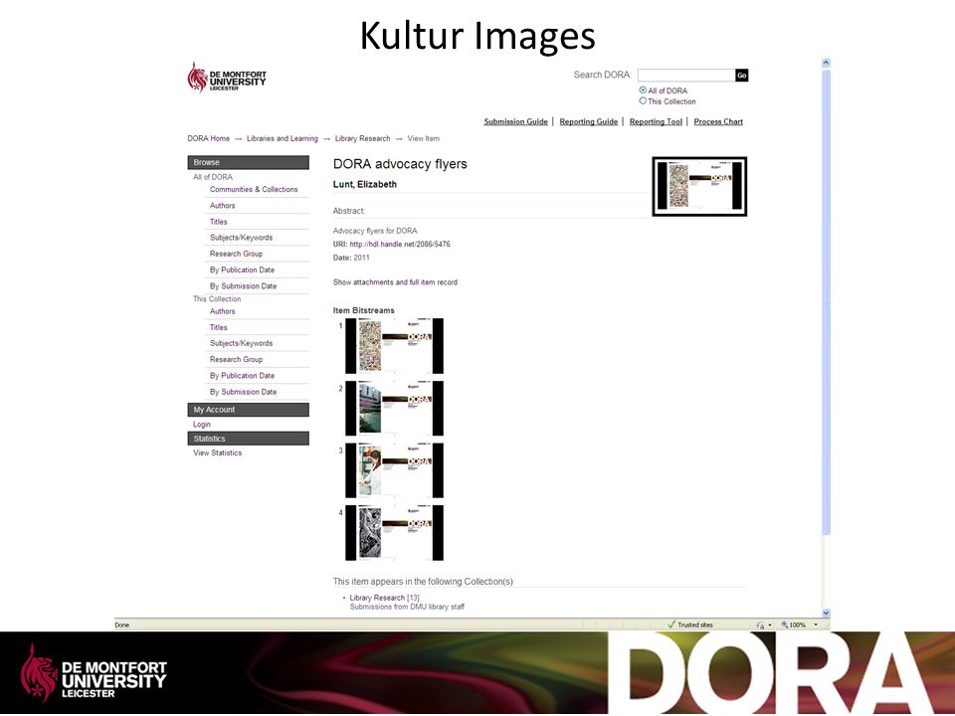Browse All of DORA by Titles

point(218,222)
